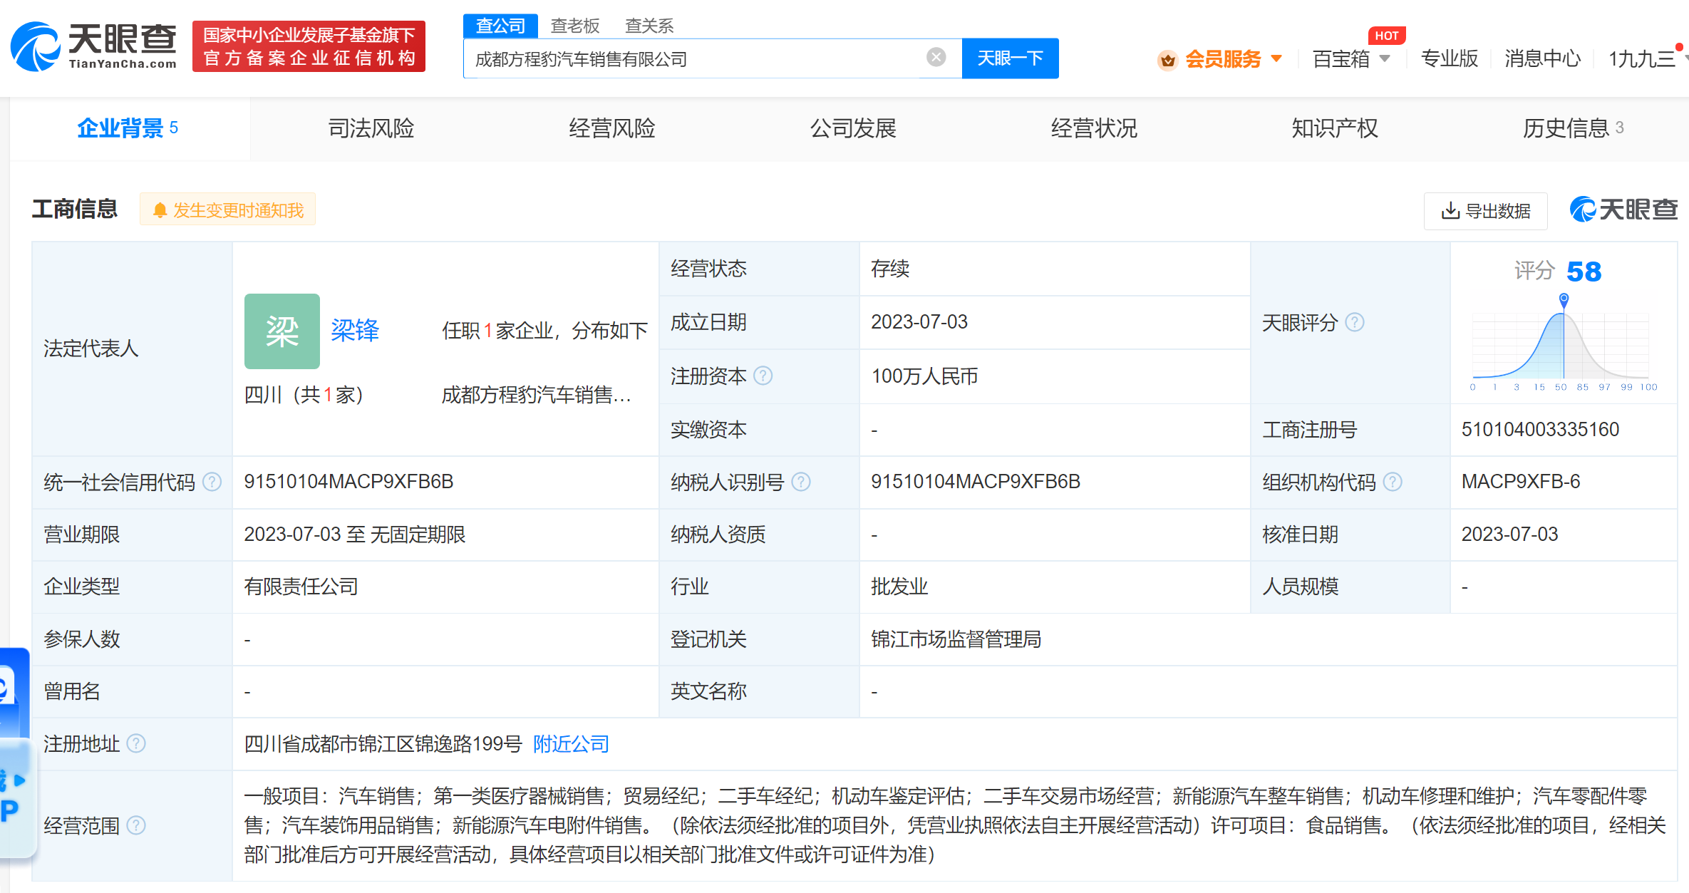Open the 司法风险 tab
This screenshot has width=1689, height=893.
click(x=371, y=128)
